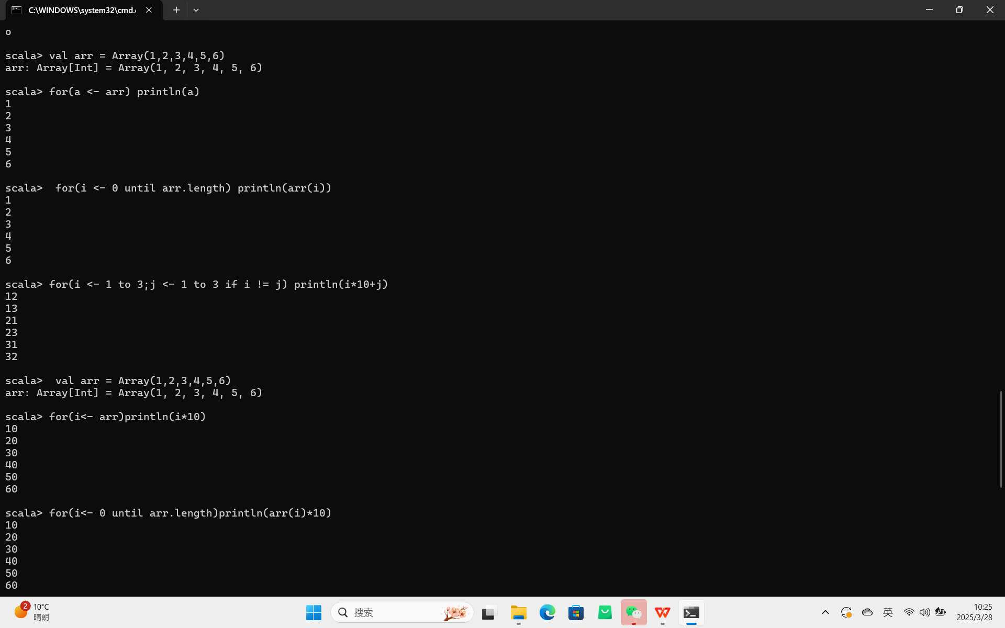Screen dimensions: 1005x628
Task: Open the Windows Start menu
Action: (x=314, y=612)
